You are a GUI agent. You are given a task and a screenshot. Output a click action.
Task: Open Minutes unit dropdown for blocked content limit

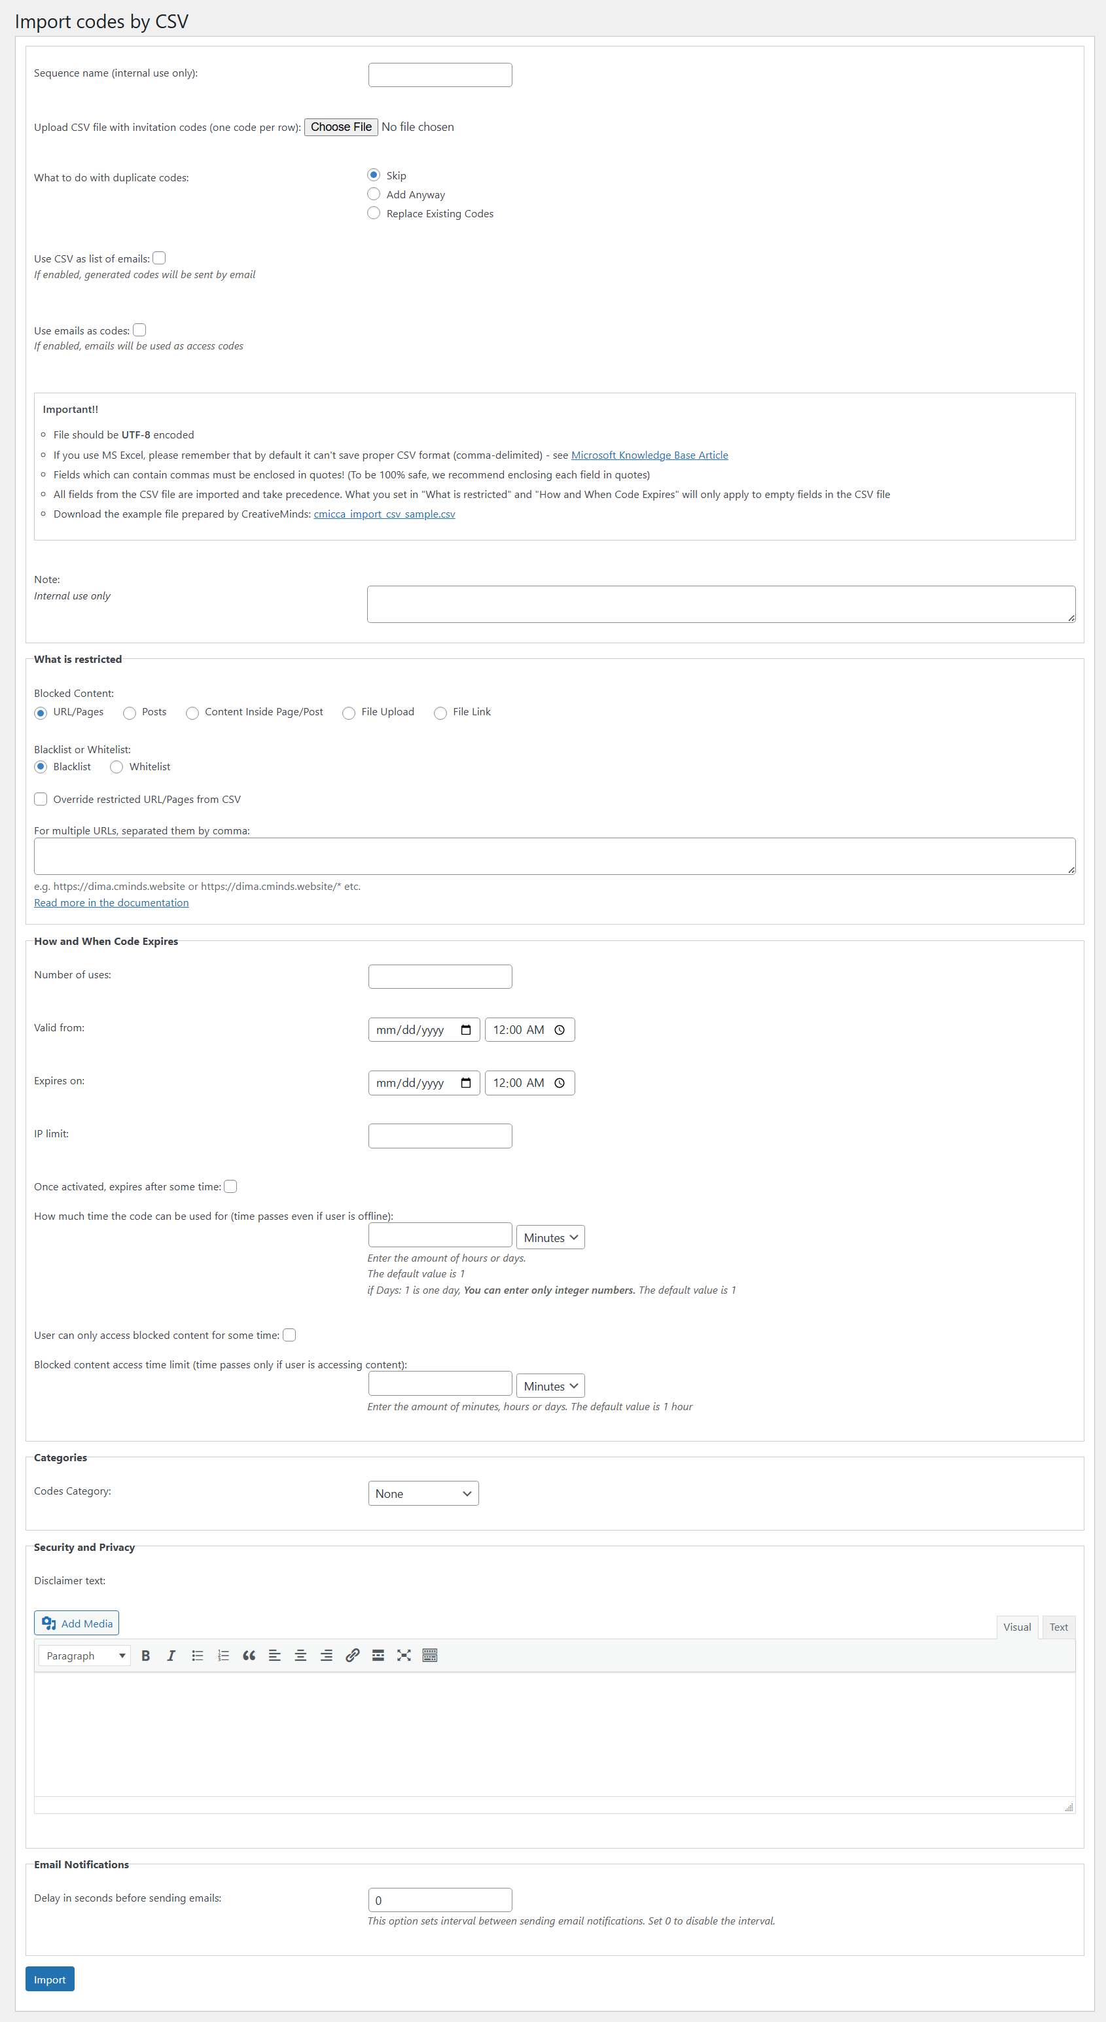tap(550, 1386)
